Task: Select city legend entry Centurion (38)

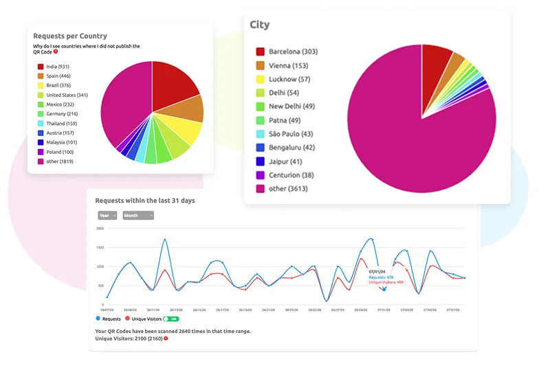Action: (x=285, y=175)
